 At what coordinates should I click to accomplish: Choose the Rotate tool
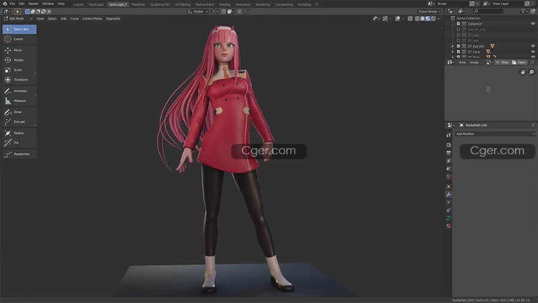[19, 60]
